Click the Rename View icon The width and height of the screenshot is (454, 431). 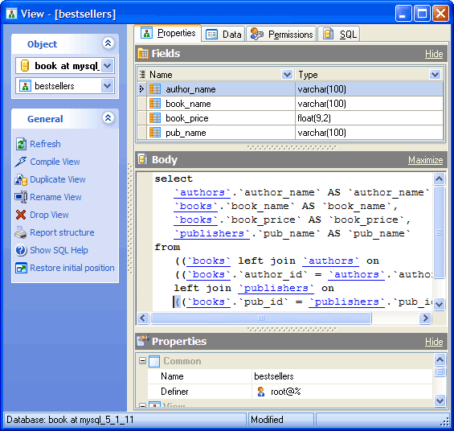tap(21, 197)
